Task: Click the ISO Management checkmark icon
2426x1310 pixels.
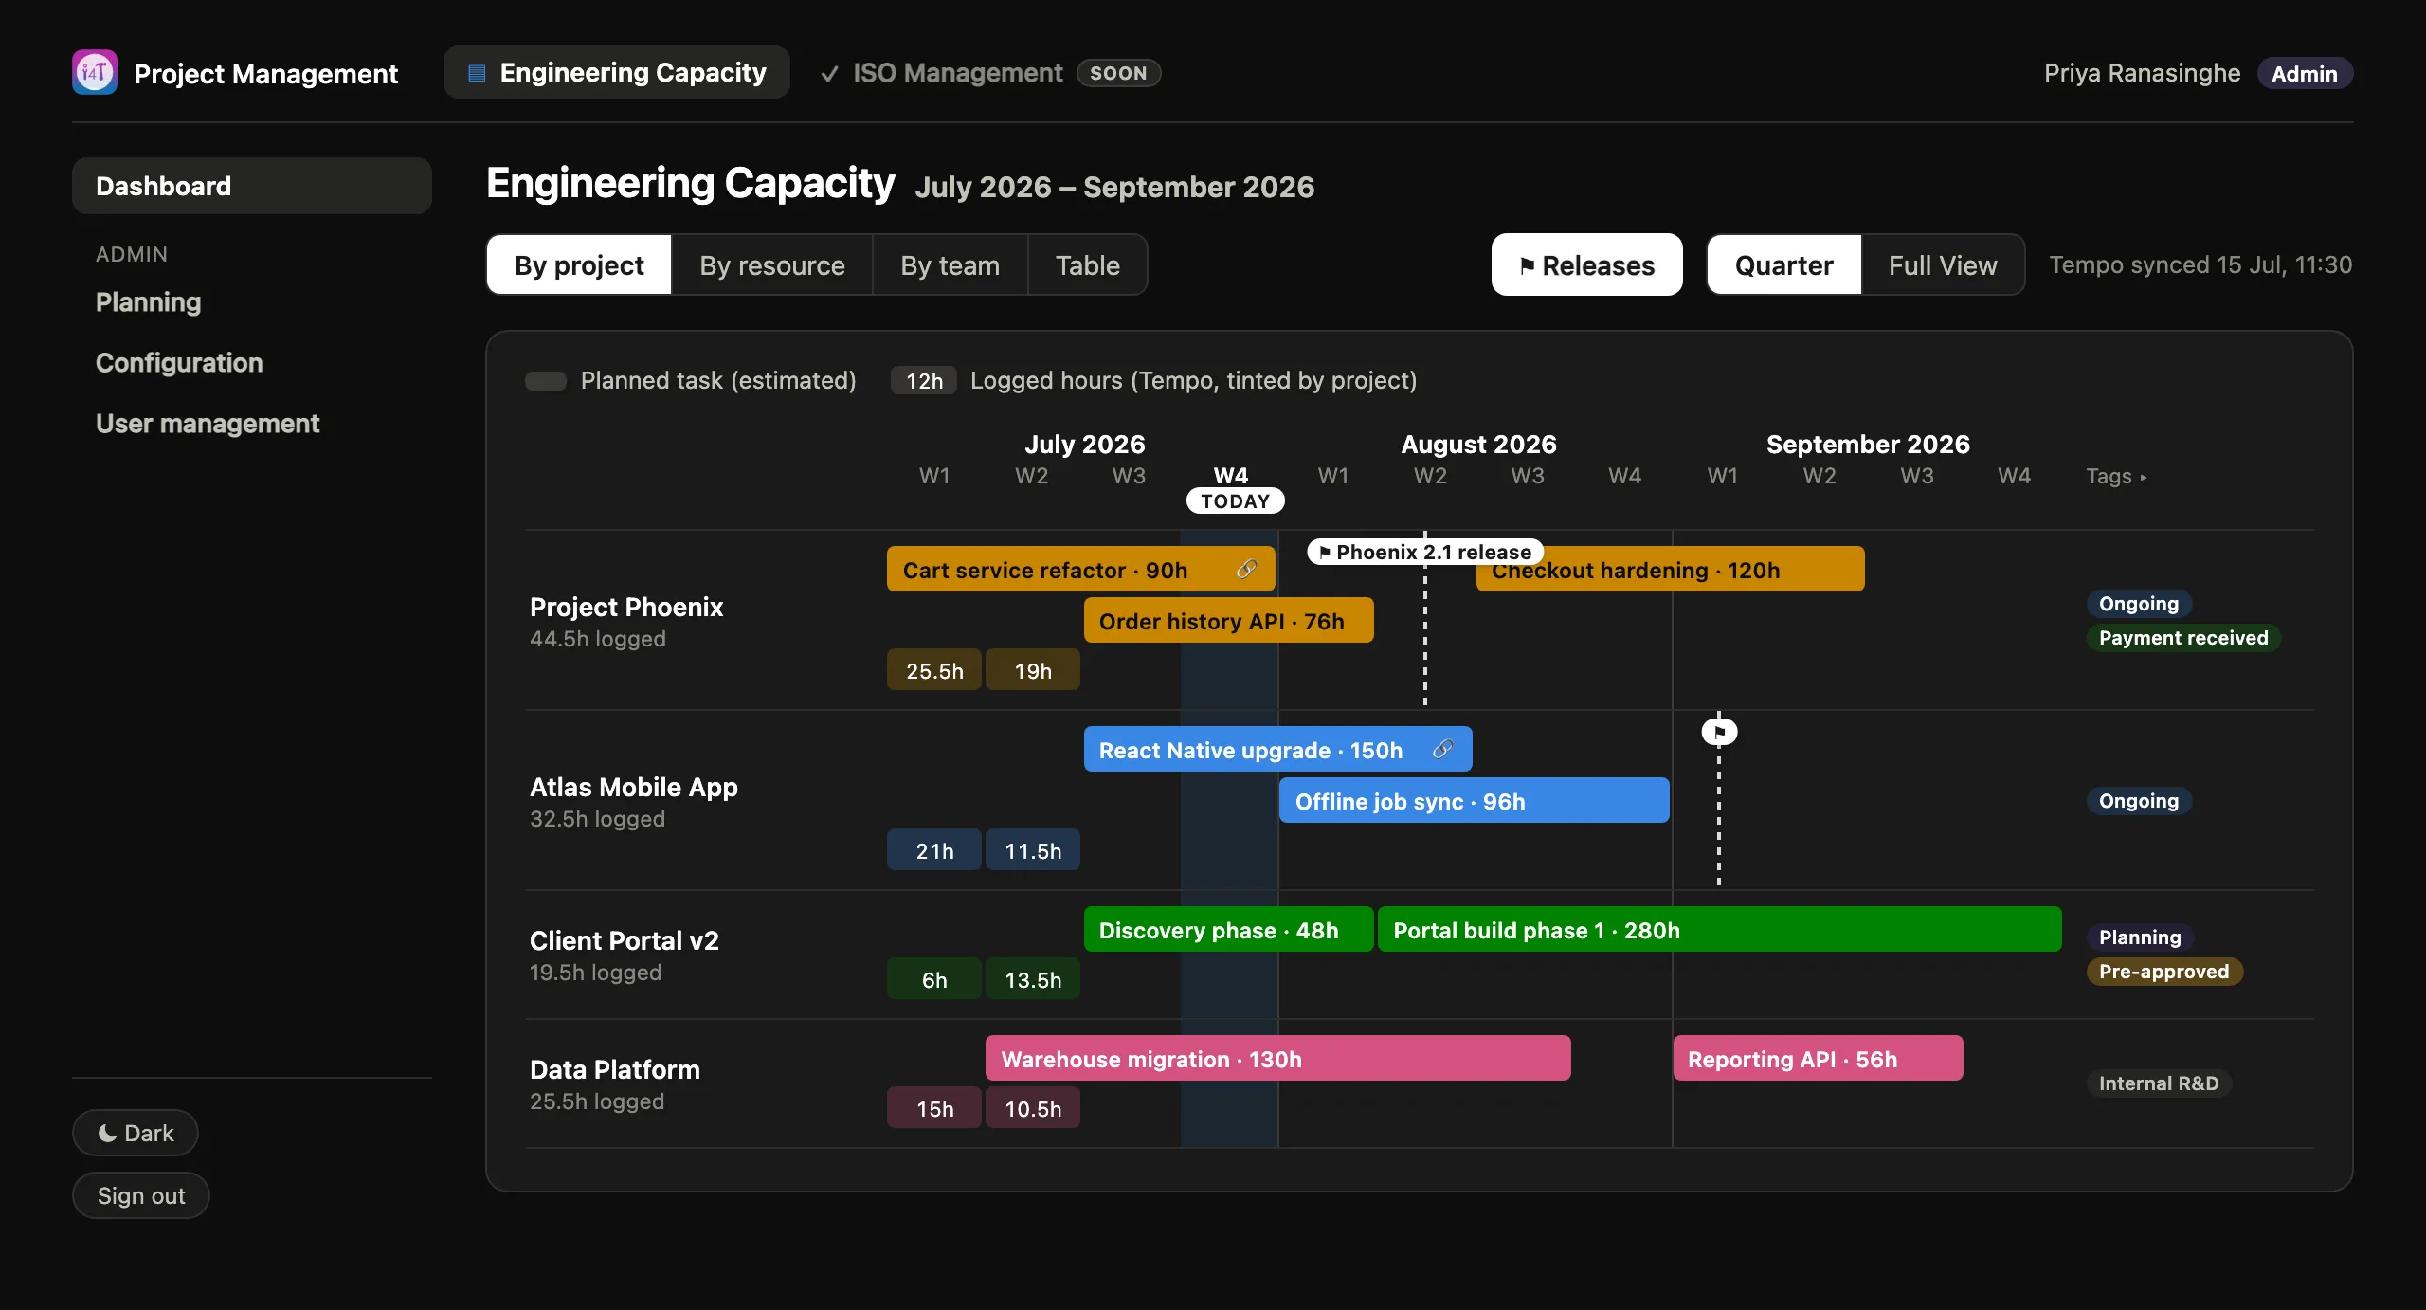Action: 829,74
